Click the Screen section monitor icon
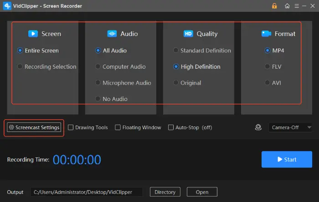 click(33, 34)
